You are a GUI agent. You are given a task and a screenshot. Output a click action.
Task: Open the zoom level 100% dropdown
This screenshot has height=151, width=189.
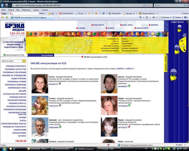[185, 145]
